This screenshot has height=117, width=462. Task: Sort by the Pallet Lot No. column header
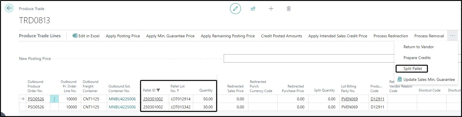coord(177,88)
